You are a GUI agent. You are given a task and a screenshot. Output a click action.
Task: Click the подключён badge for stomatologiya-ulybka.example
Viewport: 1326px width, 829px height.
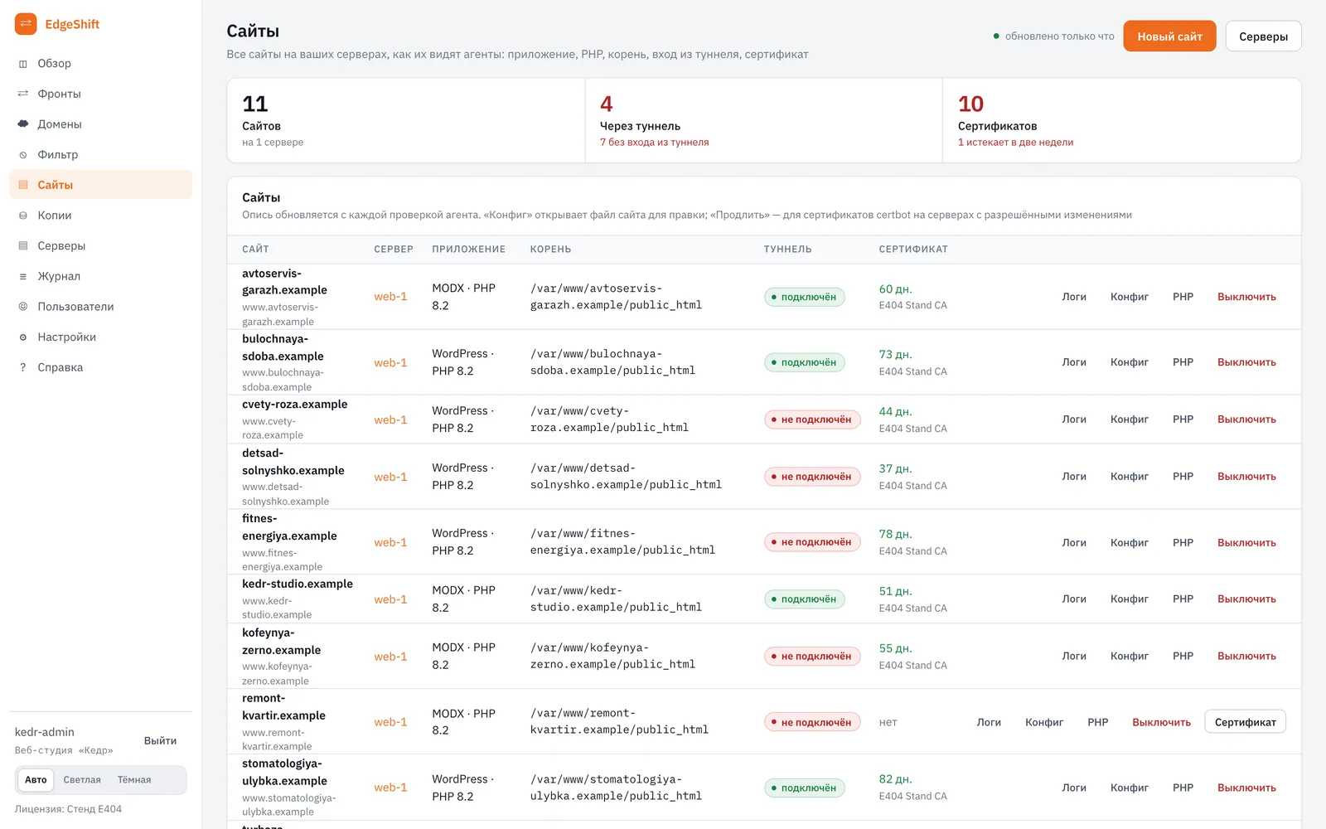click(x=804, y=788)
